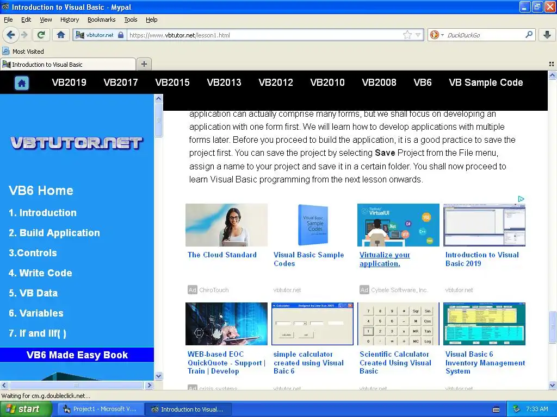
Task: Open the Tools menu
Action: point(131,20)
